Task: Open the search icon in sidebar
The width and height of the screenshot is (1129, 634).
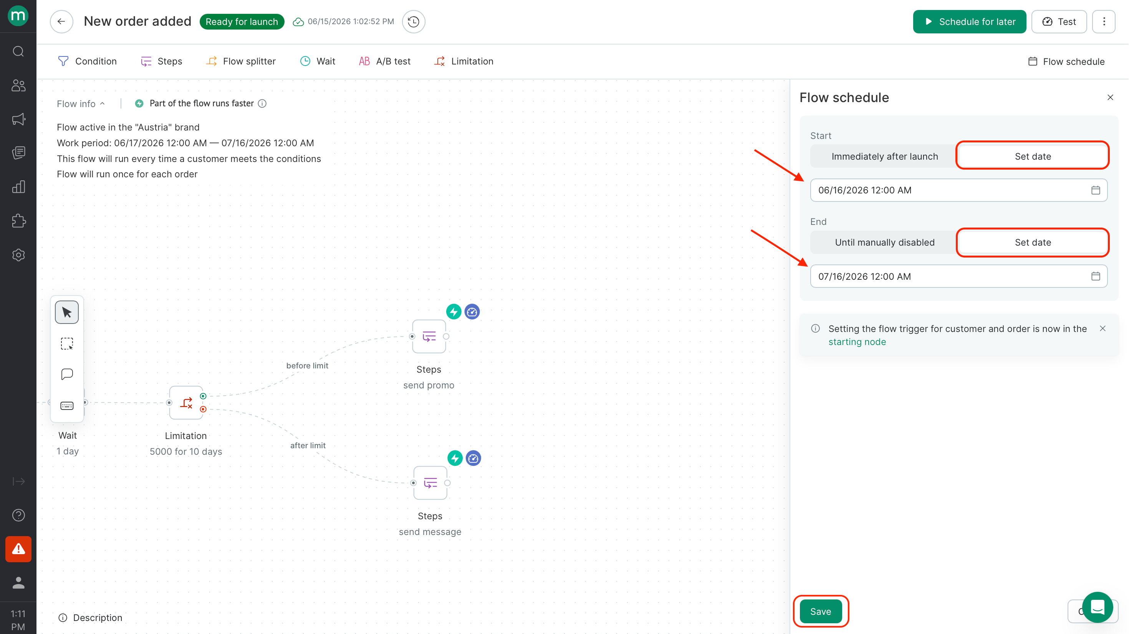Action: coord(18,51)
